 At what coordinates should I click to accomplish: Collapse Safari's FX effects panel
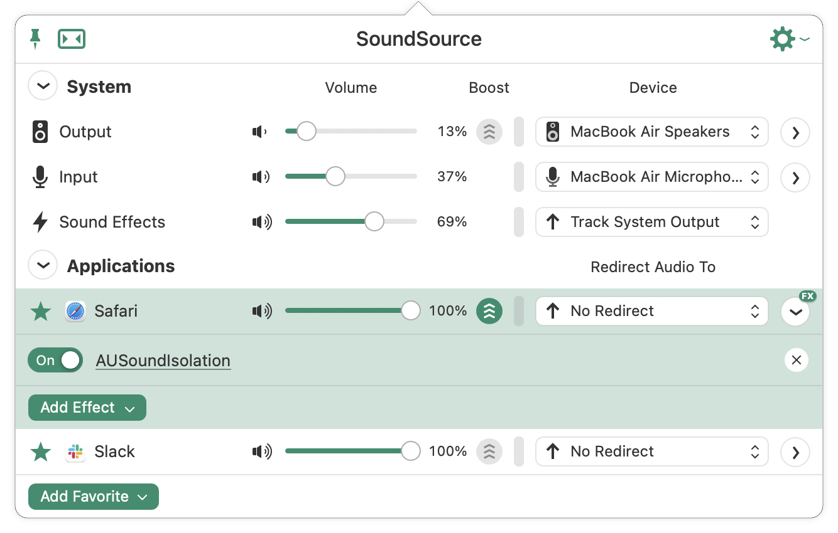pyautogui.click(x=795, y=312)
